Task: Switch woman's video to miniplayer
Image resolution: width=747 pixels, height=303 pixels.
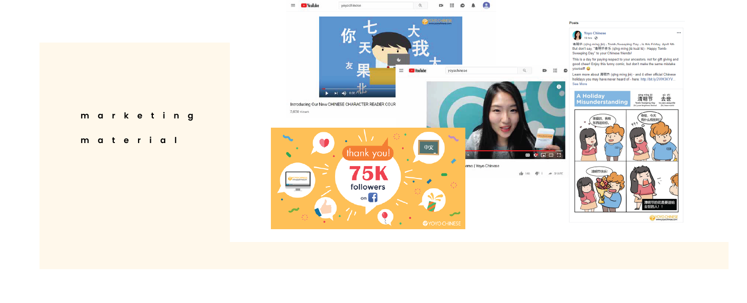Action: [543, 155]
